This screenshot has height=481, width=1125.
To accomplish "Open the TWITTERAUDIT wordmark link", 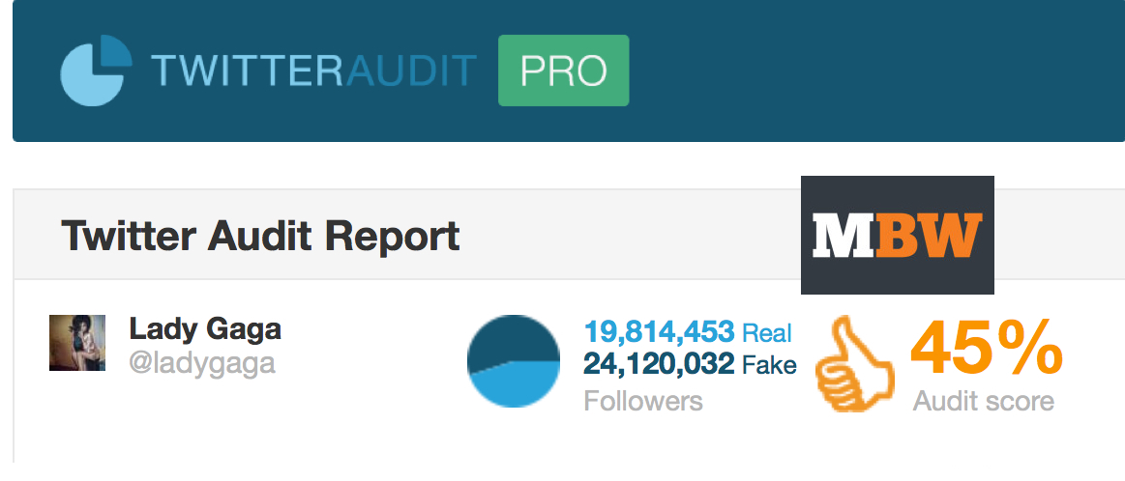I will tap(314, 71).
